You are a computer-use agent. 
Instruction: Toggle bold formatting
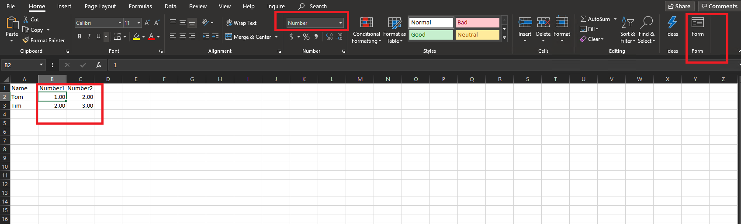[x=80, y=37]
